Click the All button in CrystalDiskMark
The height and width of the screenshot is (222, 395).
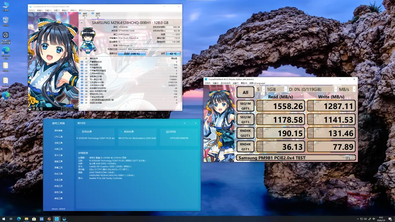(245, 92)
